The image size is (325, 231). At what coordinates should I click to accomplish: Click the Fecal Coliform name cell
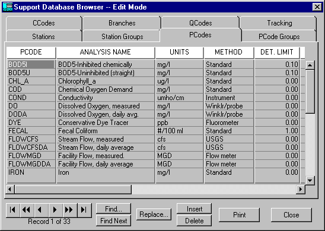click(106, 131)
